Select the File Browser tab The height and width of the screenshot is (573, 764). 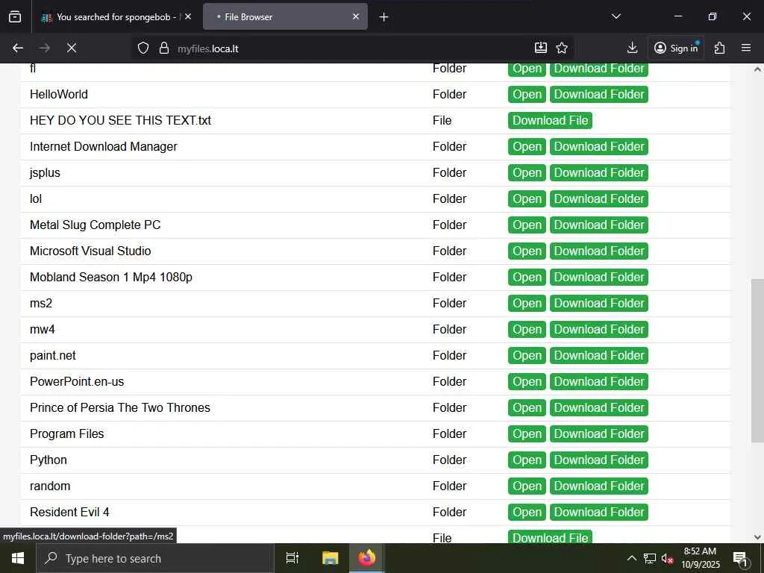coord(285,17)
